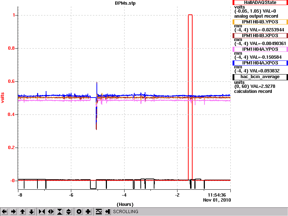Pan the graph right with the right arrow button
288x216 pixels.
coord(13,212)
